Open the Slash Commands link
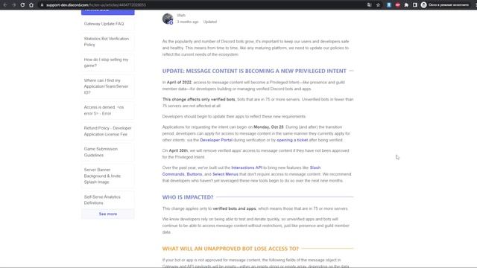Image resolution: width=477 pixels, height=268 pixels. tap(241, 170)
